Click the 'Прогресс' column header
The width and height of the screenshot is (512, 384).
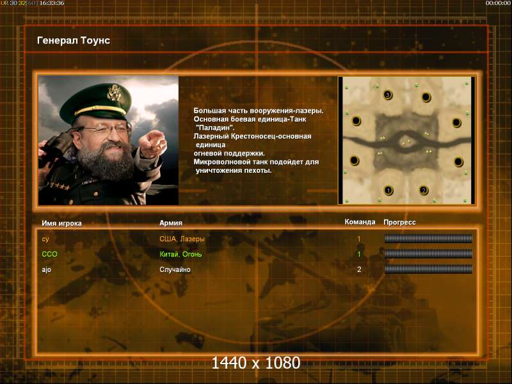click(399, 222)
